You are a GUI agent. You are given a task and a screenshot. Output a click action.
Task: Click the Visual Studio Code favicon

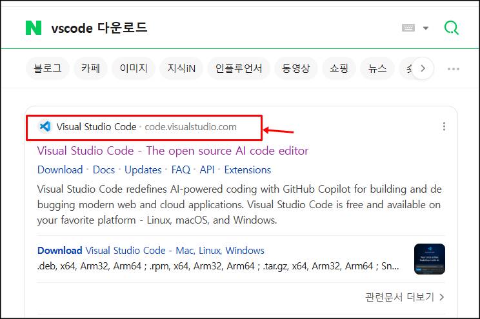pos(45,126)
